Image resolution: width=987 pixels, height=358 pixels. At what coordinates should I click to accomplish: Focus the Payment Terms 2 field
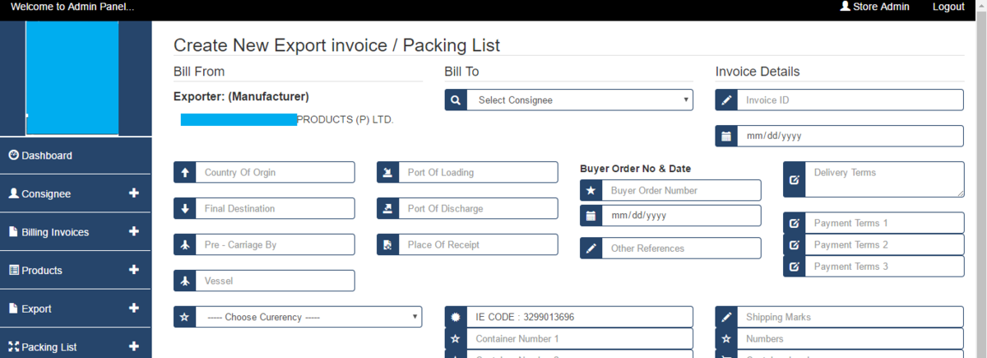pos(884,244)
